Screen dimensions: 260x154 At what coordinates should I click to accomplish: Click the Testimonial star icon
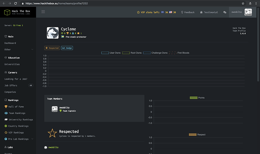tap(201, 12)
